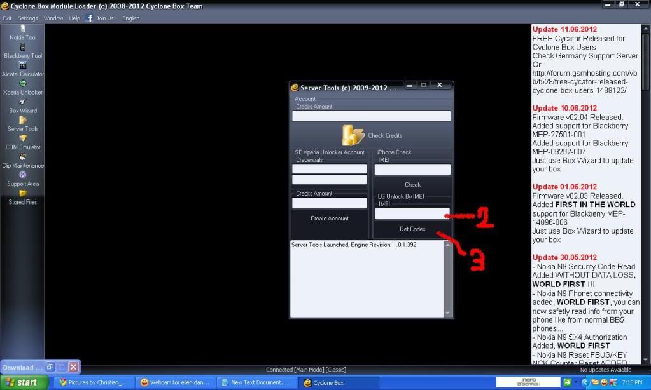Click the first SE Xperia Credentials field

[x=329, y=168]
